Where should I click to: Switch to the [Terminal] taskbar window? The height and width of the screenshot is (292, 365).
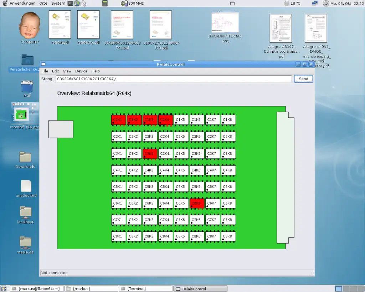click(146, 289)
